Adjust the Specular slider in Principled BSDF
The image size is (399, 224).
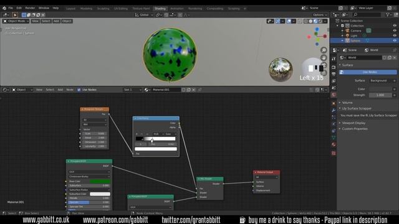click(x=89, y=202)
